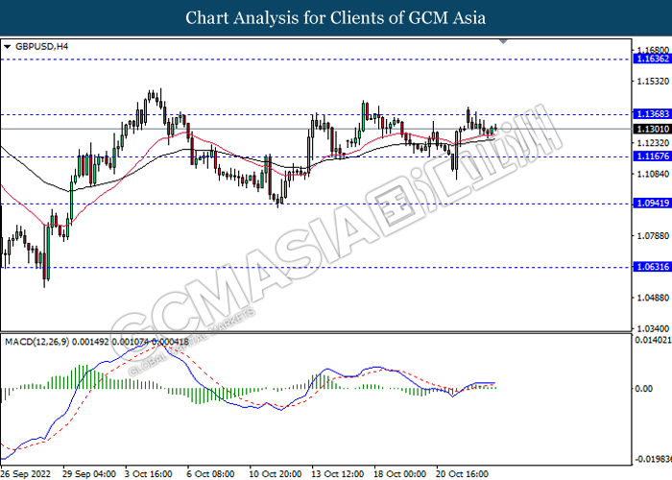Select the 1.11676 support price label
The height and width of the screenshot is (480, 672).
(652, 156)
